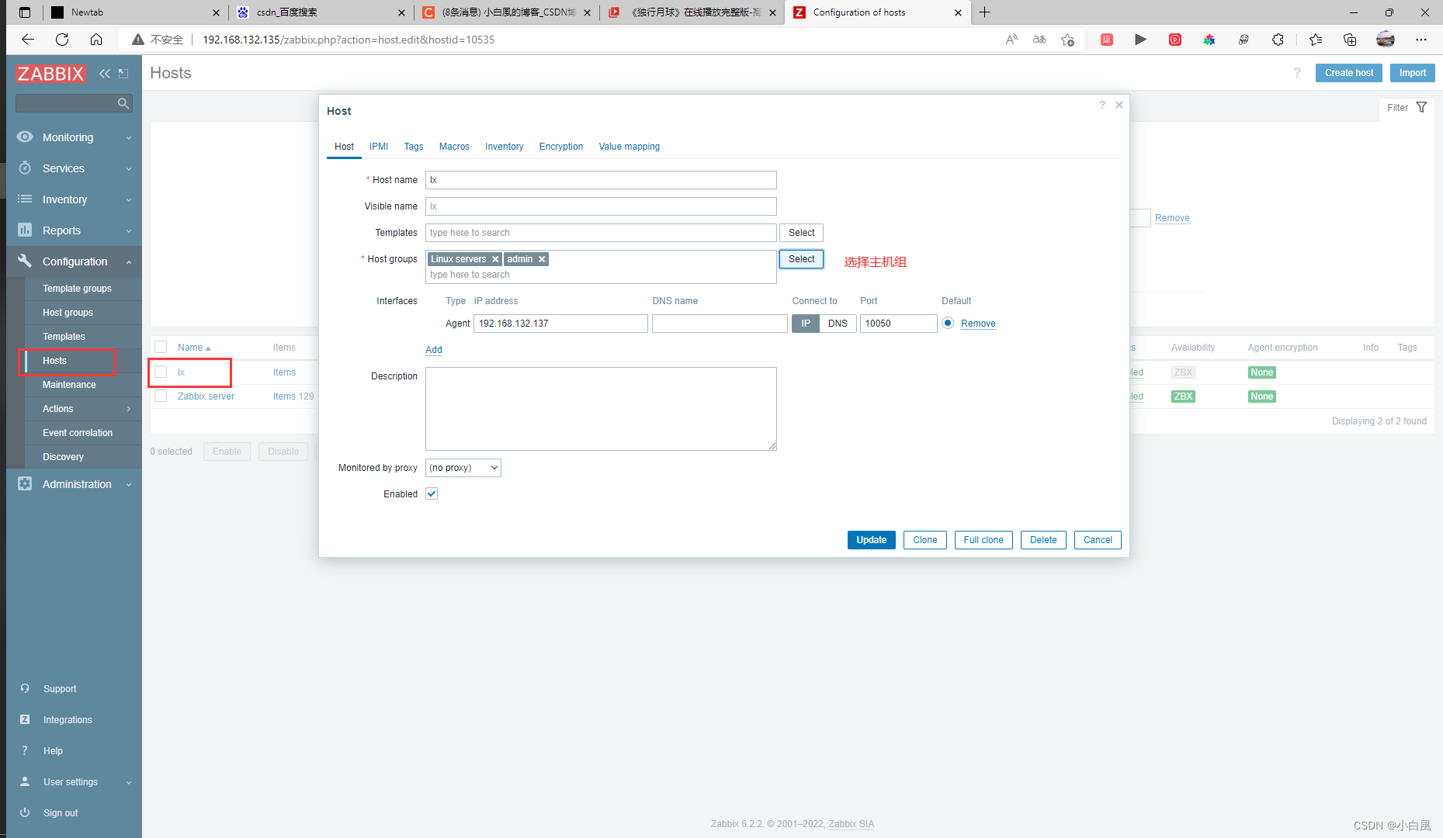
Task: Expand the User settings menu
Action: click(129, 782)
